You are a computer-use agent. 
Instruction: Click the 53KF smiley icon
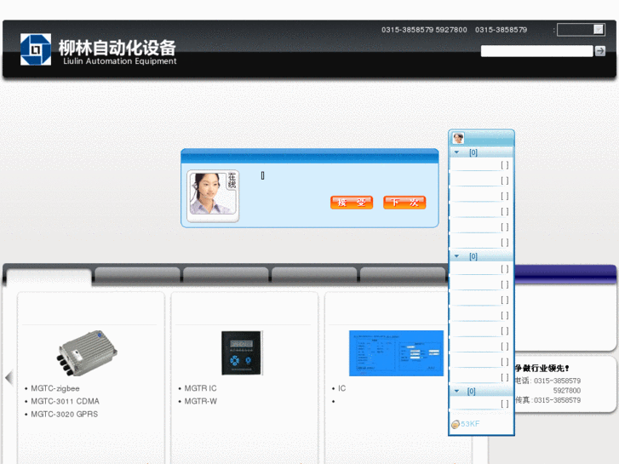(x=456, y=424)
